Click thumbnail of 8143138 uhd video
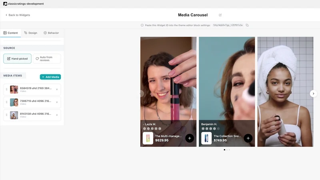This screenshot has height=180, width=320. [14, 115]
